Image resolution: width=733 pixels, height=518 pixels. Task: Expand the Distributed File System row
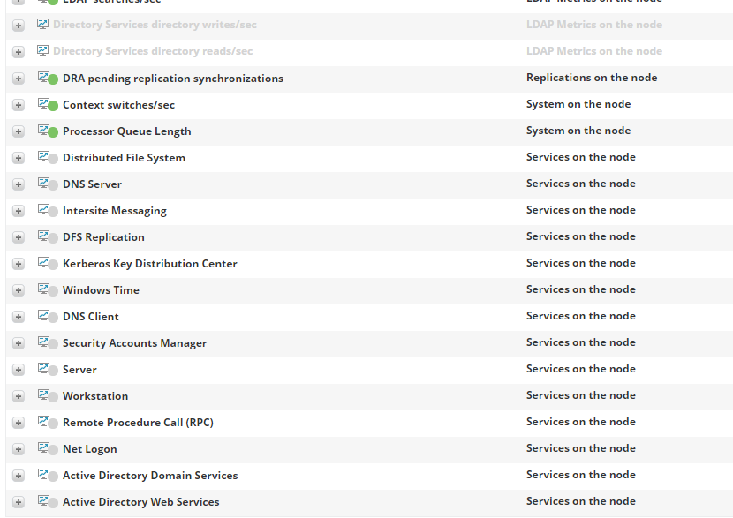click(19, 158)
